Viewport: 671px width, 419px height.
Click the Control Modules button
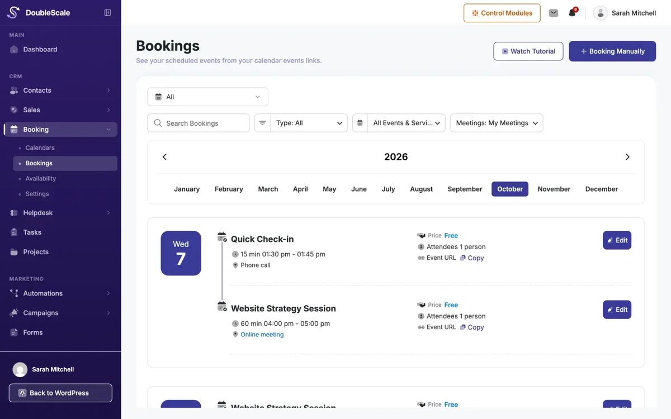[502, 13]
